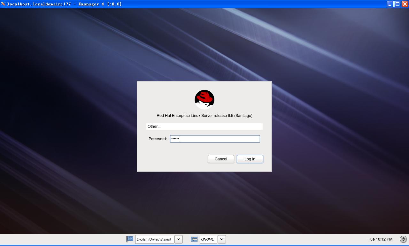Screen dimensions: 409x246
Task: Click the language flag icon in bottom panel
Action: [130, 239]
